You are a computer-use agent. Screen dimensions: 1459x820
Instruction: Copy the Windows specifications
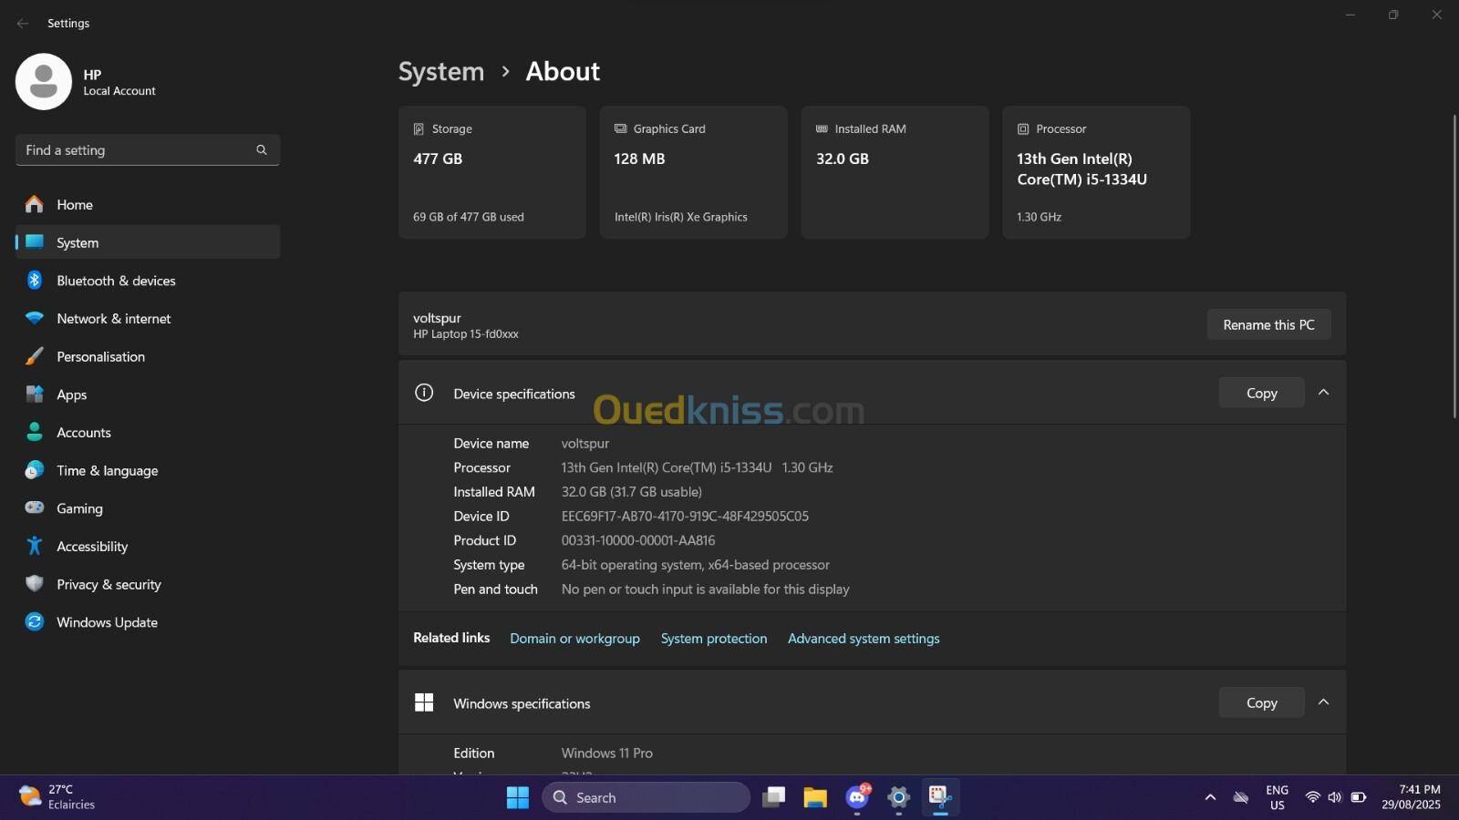click(x=1261, y=702)
